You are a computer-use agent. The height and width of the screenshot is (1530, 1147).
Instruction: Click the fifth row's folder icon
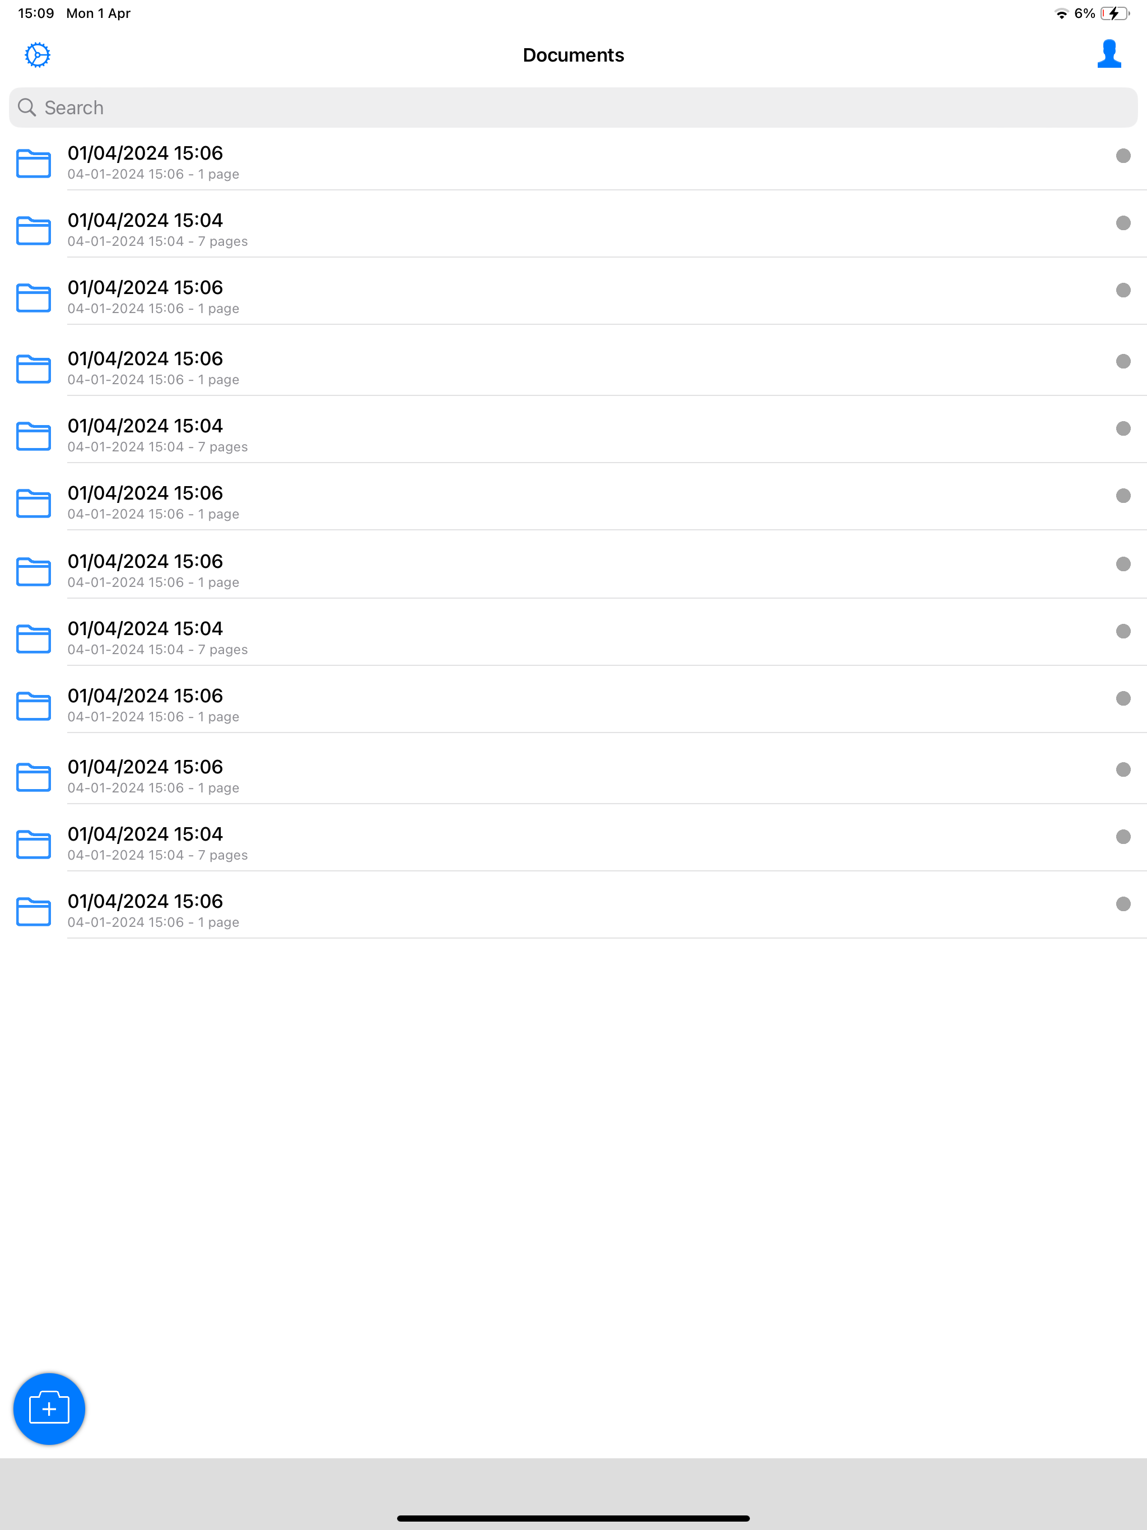[x=33, y=436]
